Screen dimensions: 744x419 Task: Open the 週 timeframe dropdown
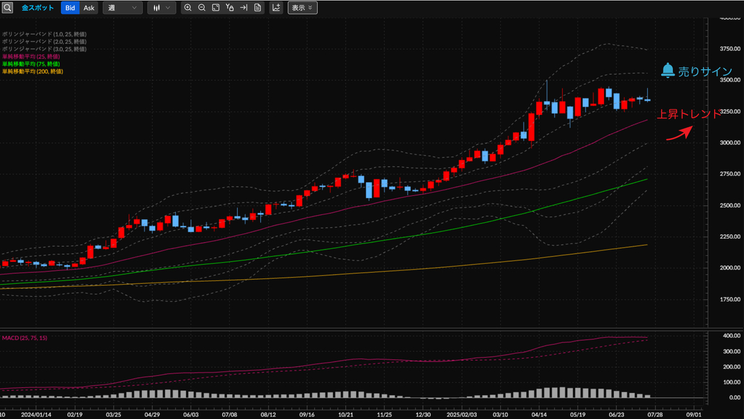(122, 8)
